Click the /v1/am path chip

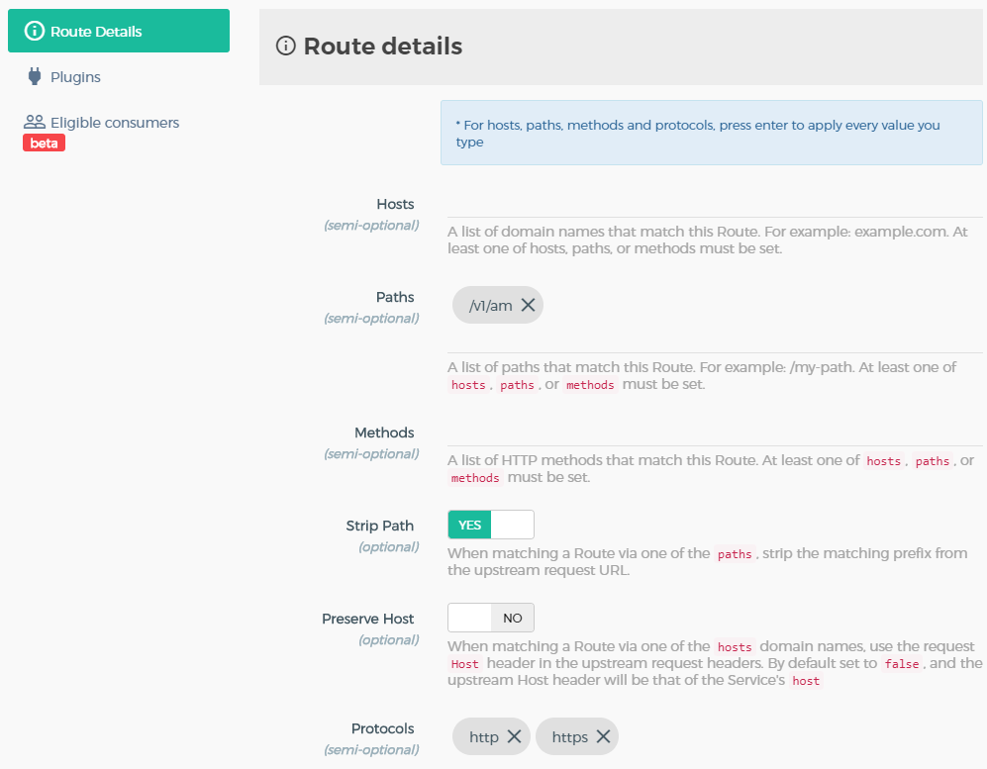point(491,306)
